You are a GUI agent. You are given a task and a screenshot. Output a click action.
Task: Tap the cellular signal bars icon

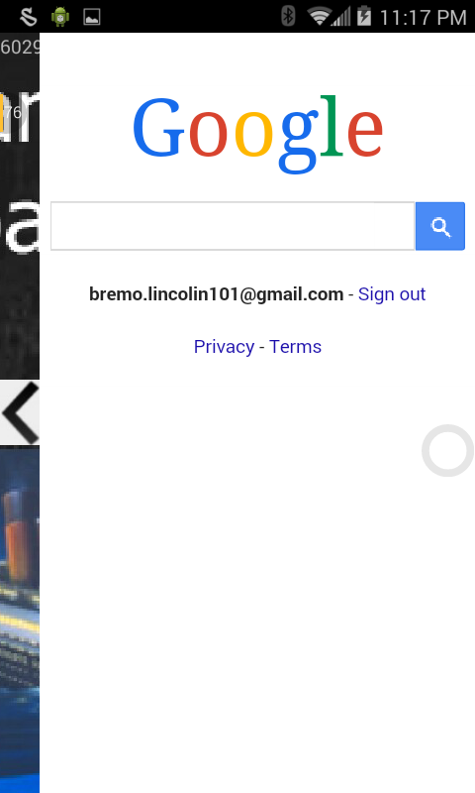pos(341,17)
